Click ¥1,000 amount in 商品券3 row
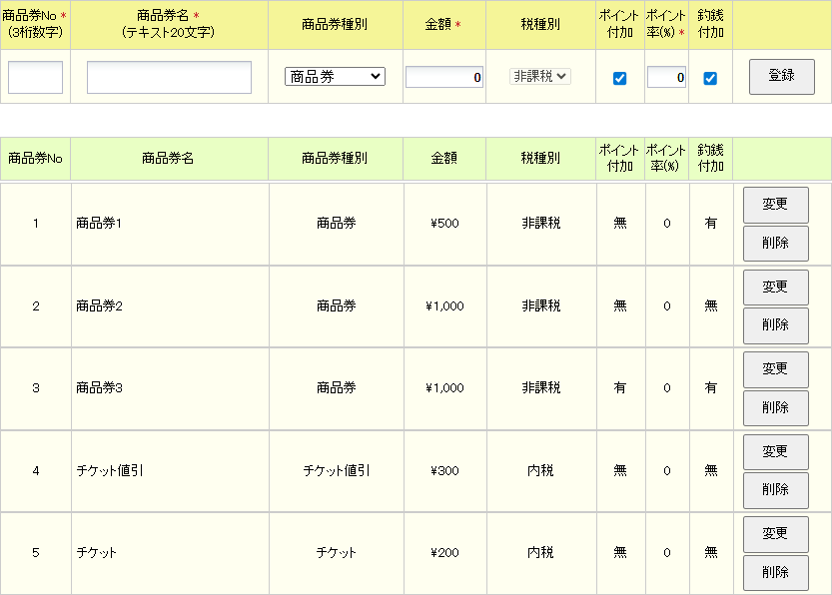Viewport: 832px width, 595px height. [444, 388]
